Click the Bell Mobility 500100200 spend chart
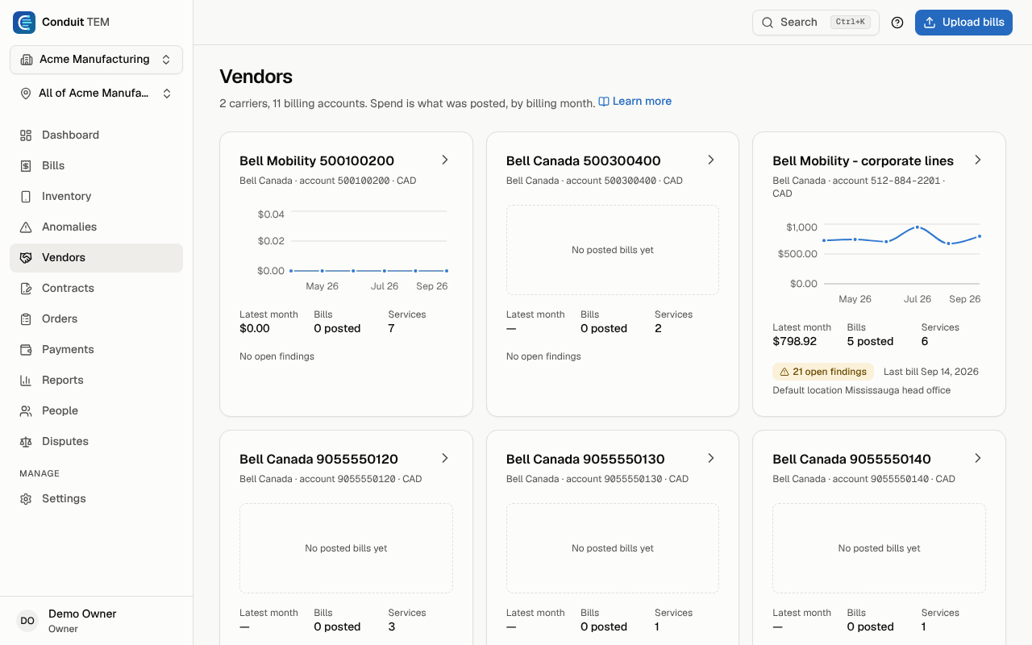 click(346, 250)
